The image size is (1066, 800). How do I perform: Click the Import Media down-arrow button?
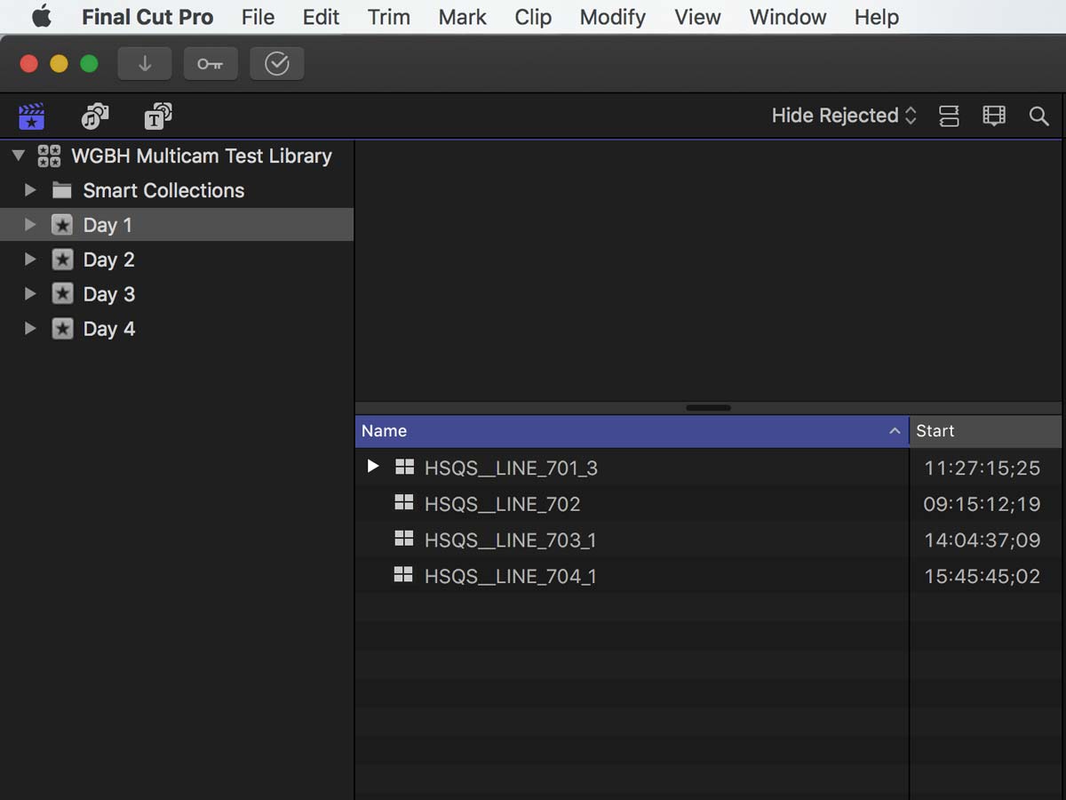click(x=145, y=64)
